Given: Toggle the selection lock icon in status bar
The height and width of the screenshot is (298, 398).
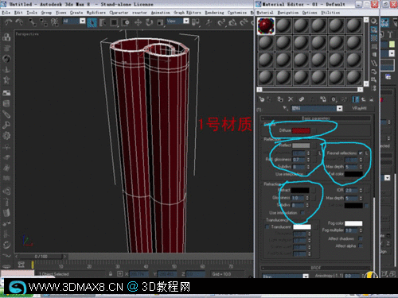Looking at the screenshot, I should pos(111,274).
